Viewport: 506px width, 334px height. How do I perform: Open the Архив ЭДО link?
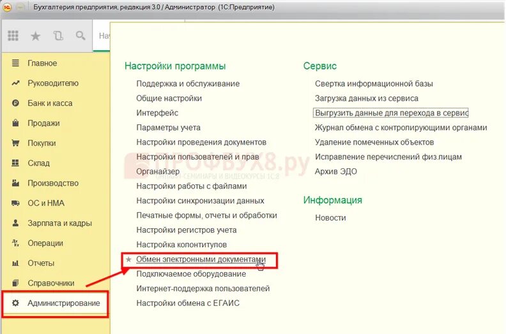335,171
